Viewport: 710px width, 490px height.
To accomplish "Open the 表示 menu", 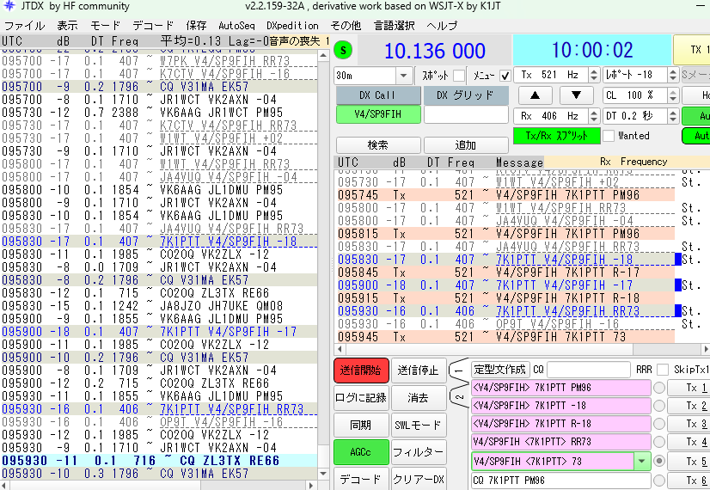I will tap(67, 26).
